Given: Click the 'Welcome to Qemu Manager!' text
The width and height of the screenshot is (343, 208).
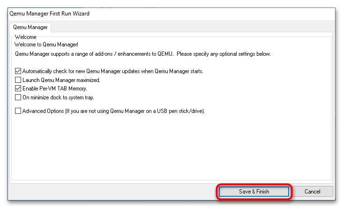Looking at the screenshot, I should [45, 45].
